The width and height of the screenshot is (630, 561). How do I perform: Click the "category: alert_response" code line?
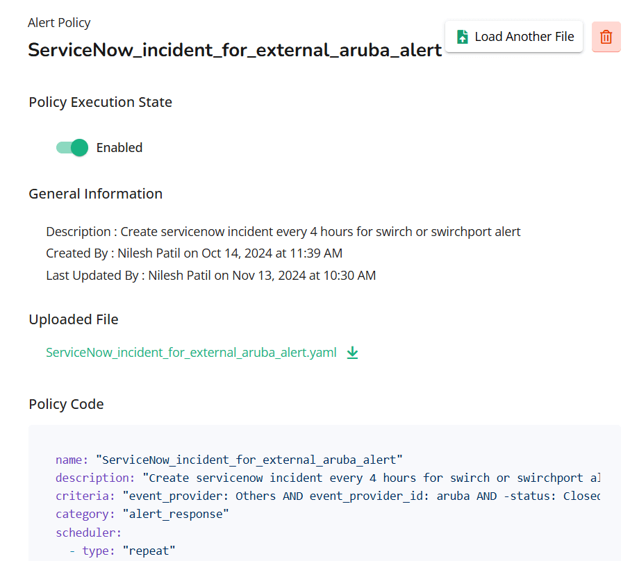coord(142,514)
